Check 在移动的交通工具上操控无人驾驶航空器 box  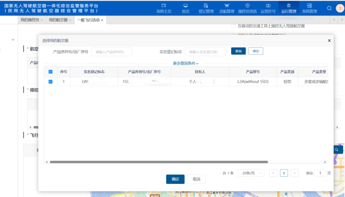pos(233,26)
